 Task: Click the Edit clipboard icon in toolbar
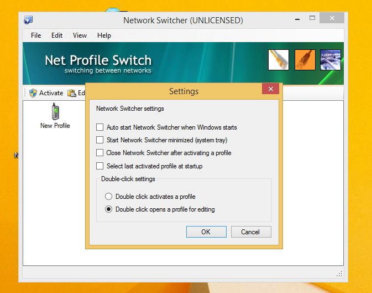coord(72,93)
